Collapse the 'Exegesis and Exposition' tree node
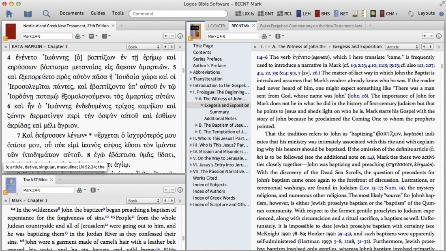The height and width of the screenshot is (251, 446). pos(202,105)
